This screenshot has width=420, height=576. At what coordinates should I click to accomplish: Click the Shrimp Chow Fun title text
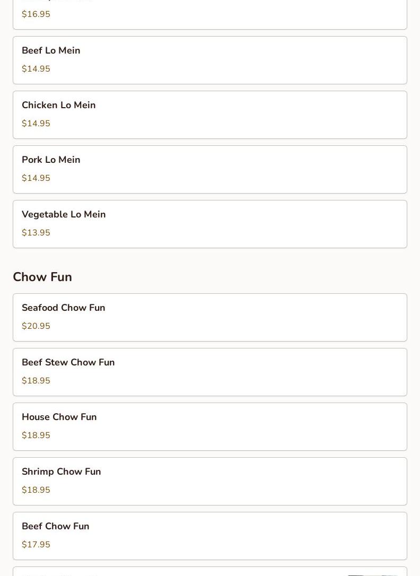click(62, 472)
